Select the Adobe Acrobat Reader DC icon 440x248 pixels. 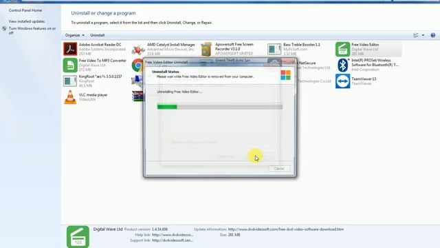[x=70, y=49]
